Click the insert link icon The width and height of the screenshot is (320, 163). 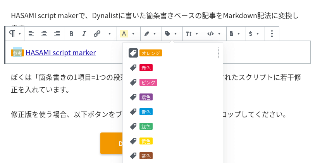coord(97,34)
